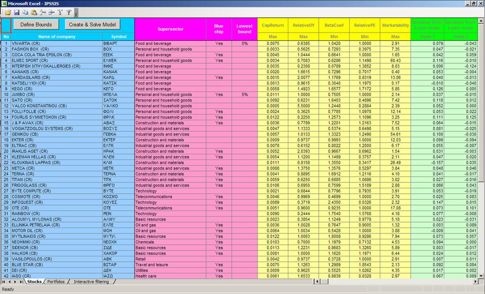This screenshot has height=294, width=485.
Task: Click the Save floppy disk icon
Action: [x=17, y=12]
